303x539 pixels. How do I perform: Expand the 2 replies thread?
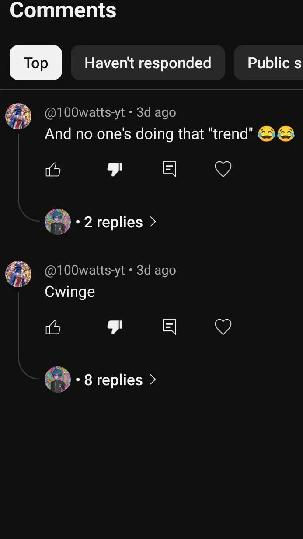113,222
